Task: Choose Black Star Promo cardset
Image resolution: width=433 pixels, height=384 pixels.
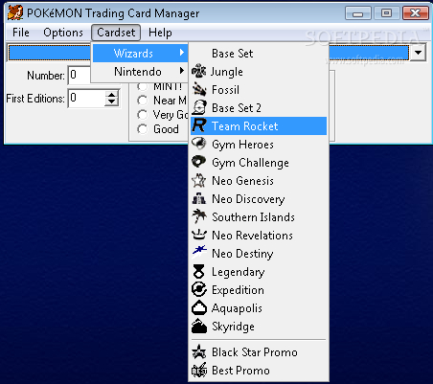Action: click(x=259, y=352)
